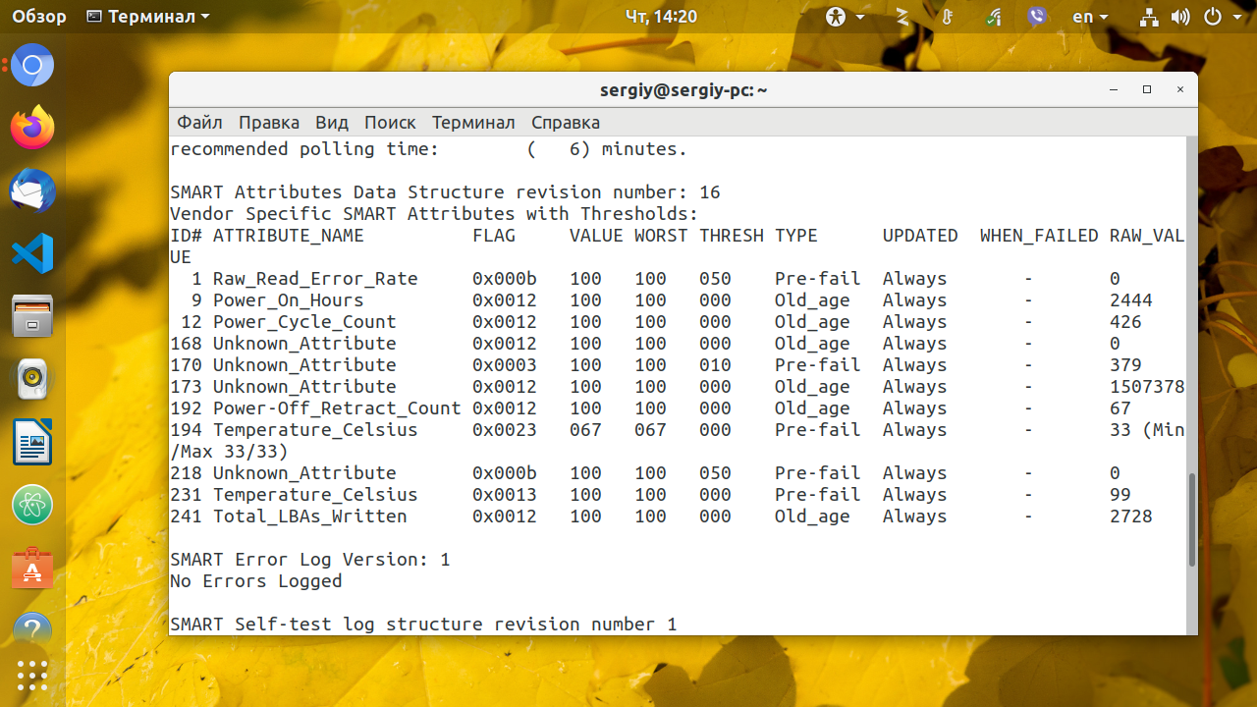Launch Visual Studio Code from the dock
This screenshot has height=707, width=1257.
32,253
